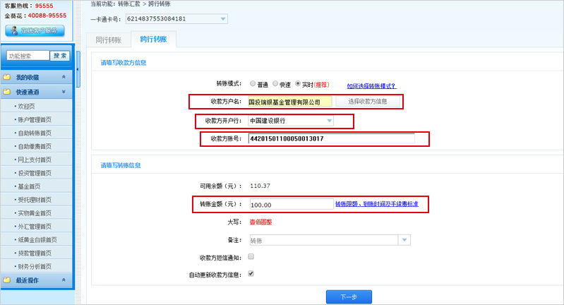Open 自助转账首页 in the sidebar
Viewport: 564px width, 305px height.
34,133
